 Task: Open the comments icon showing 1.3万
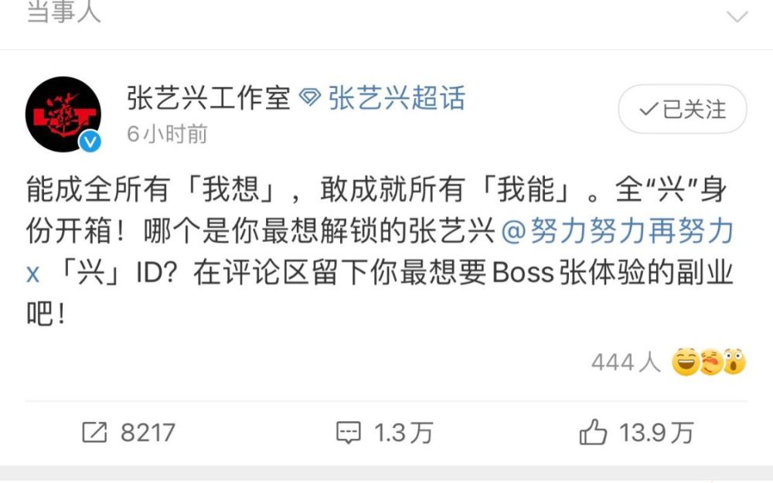(349, 433)
